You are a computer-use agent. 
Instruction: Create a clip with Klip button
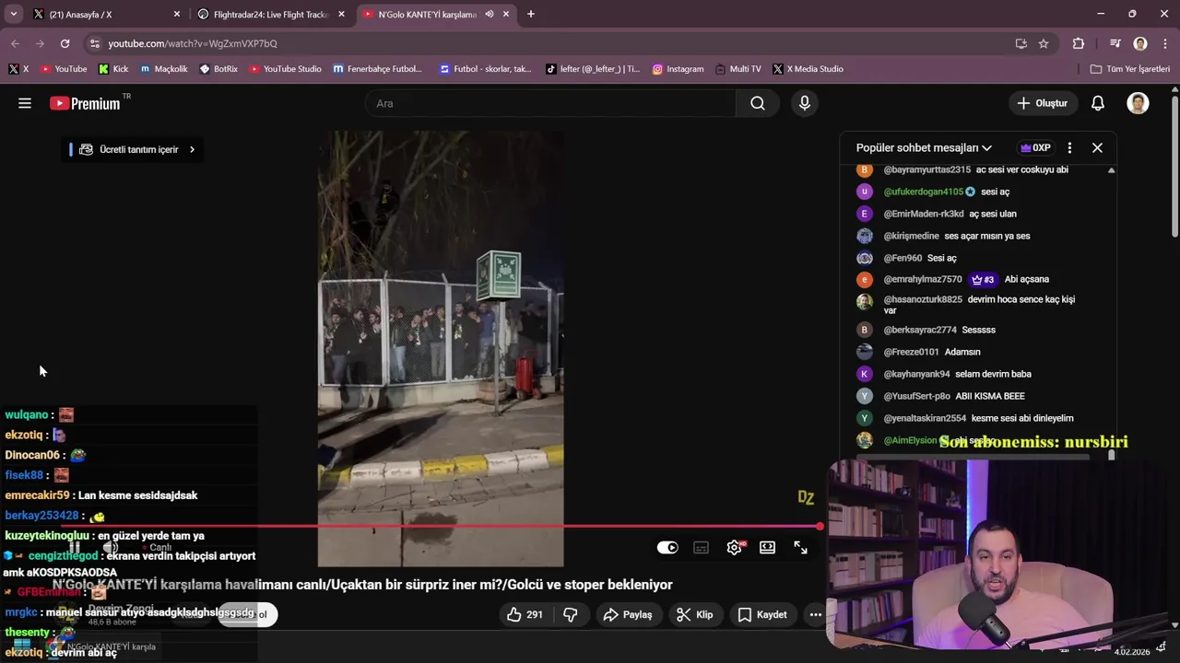coord(695,614)
